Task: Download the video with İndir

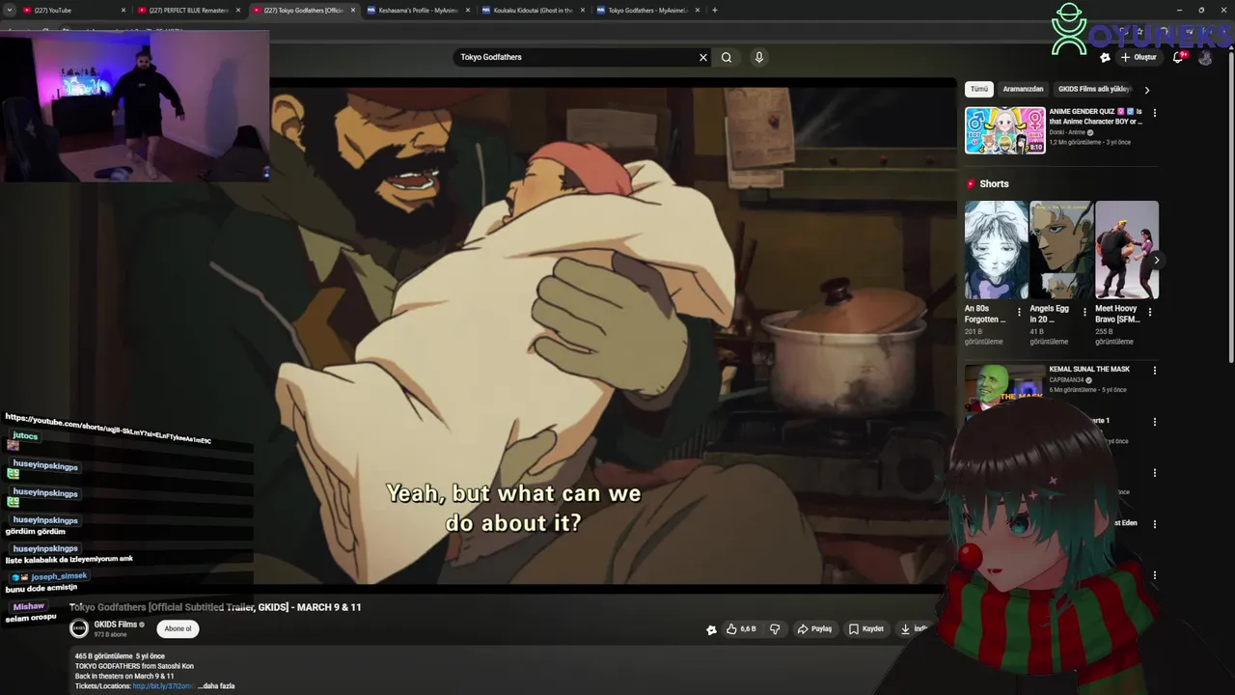Action: tap(913, 629)
